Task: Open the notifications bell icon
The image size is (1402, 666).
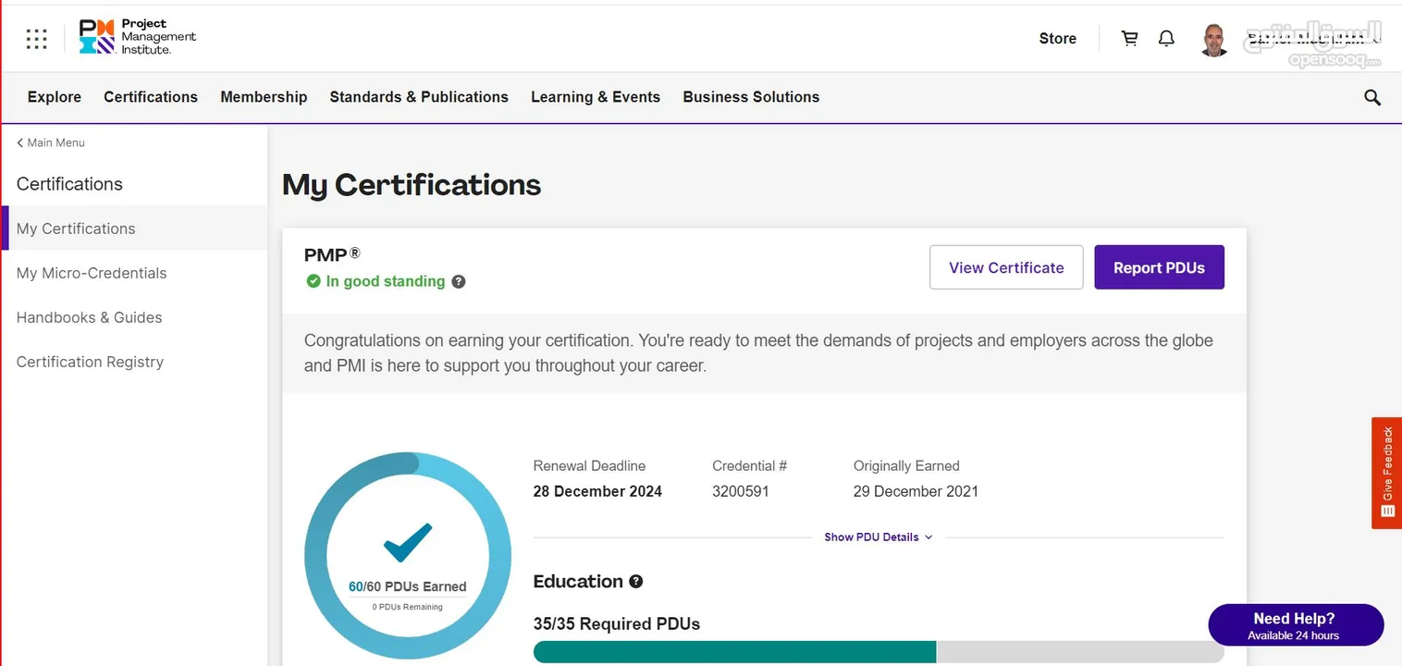Action: (x=1167, y=38)
